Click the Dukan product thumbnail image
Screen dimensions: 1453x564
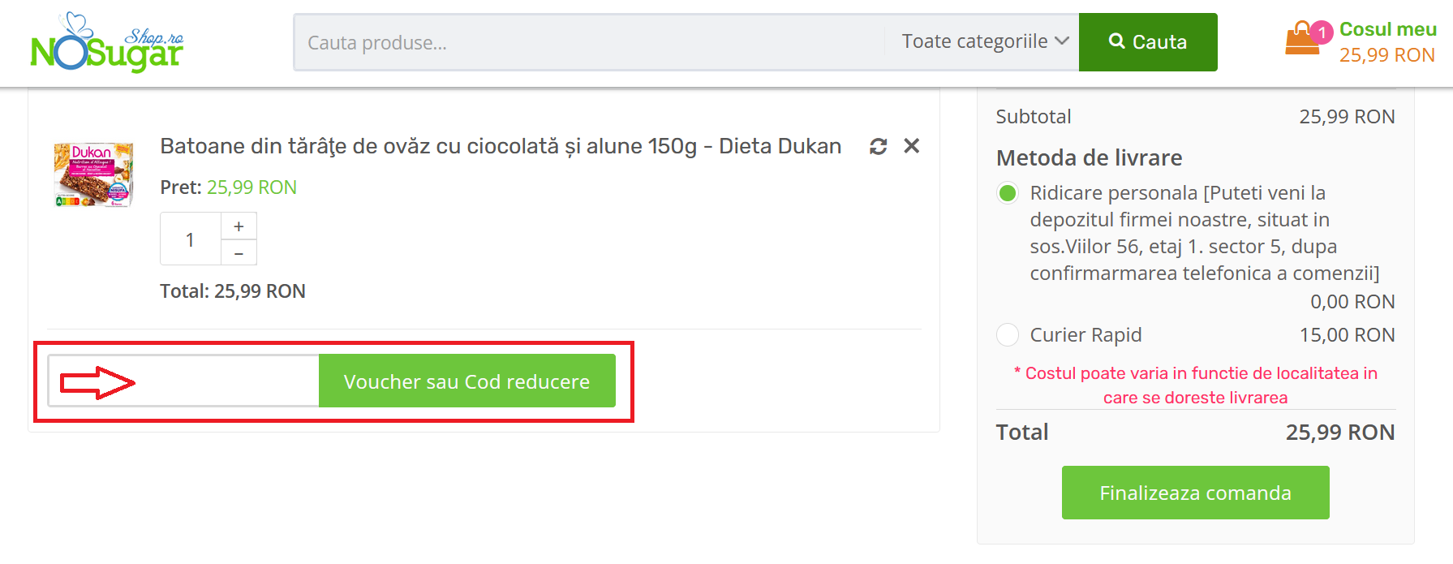93,174
